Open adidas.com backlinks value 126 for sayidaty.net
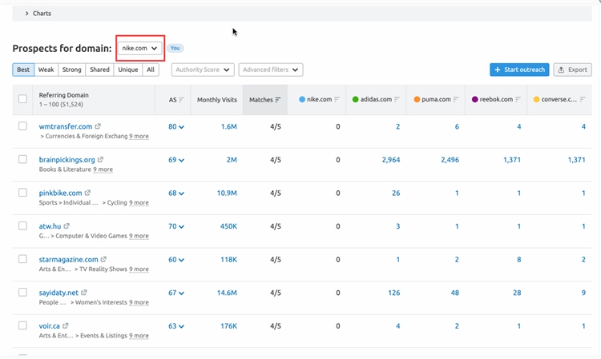 click(394, 293)
